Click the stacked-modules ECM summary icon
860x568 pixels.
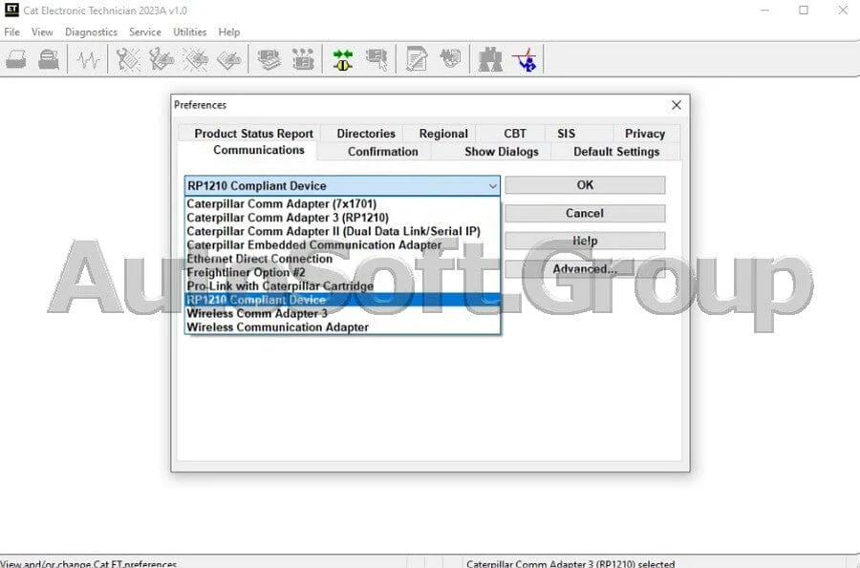(x=269, y=60)
